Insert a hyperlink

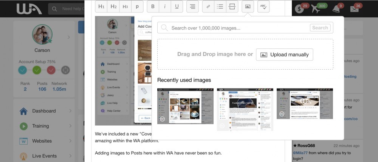click(208, 6)
